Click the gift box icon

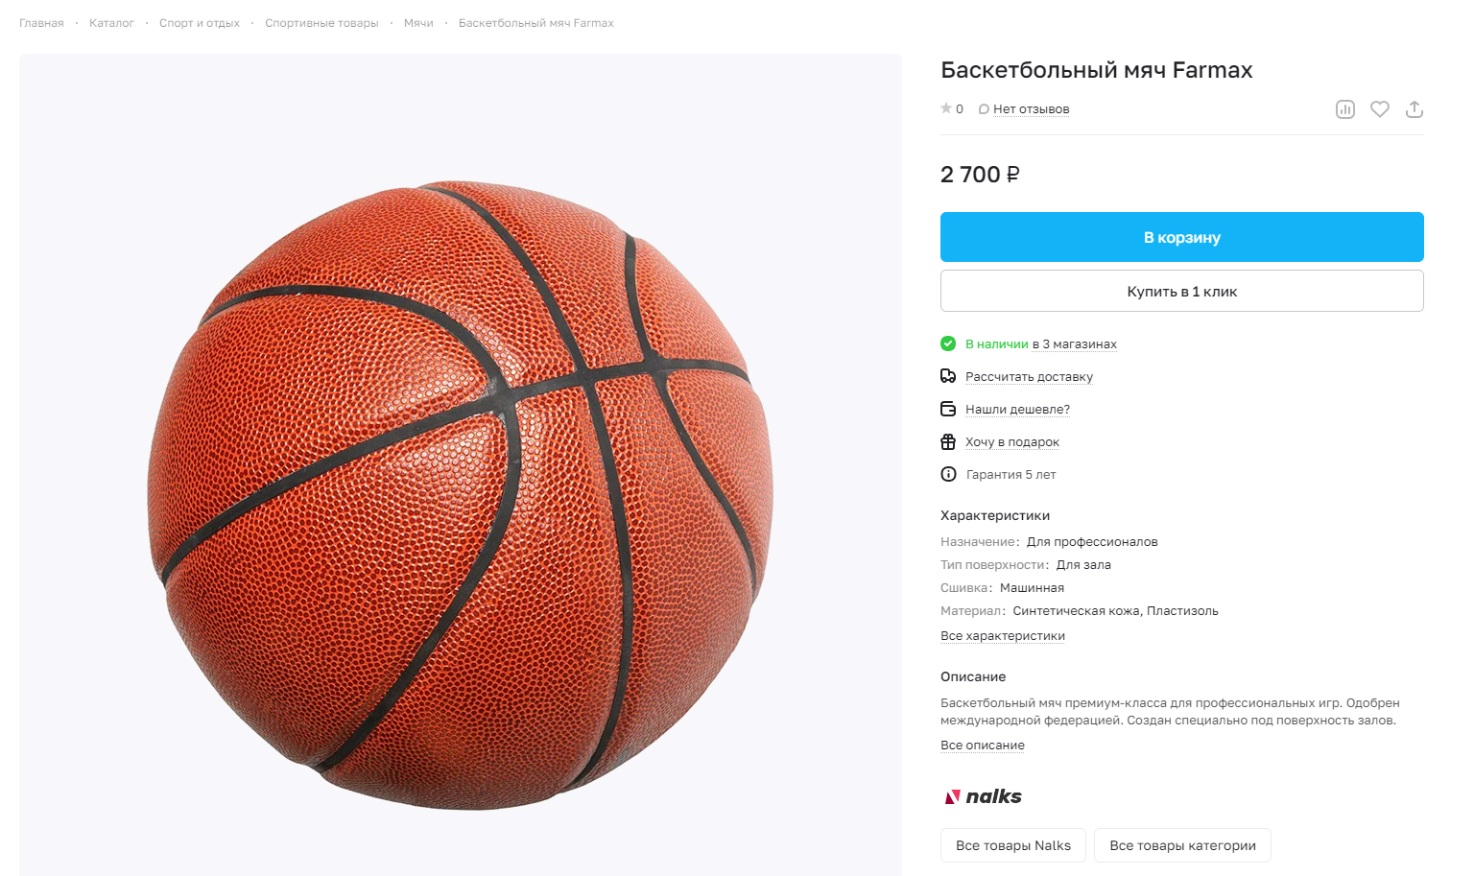pos(948,441)
